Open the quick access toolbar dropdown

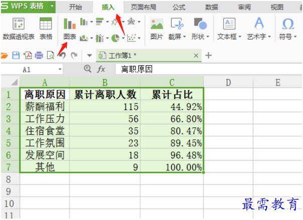[89, 56]
